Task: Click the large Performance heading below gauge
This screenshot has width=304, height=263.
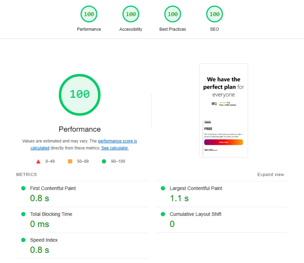Action: [80, 129]
